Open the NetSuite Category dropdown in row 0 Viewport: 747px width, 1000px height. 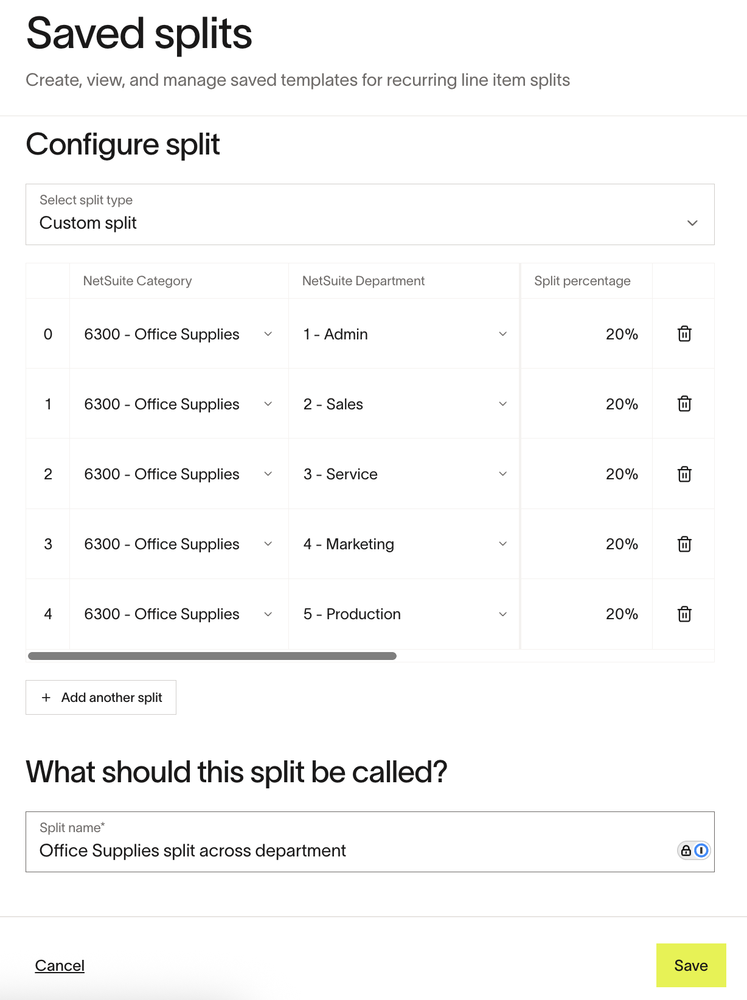178,334
